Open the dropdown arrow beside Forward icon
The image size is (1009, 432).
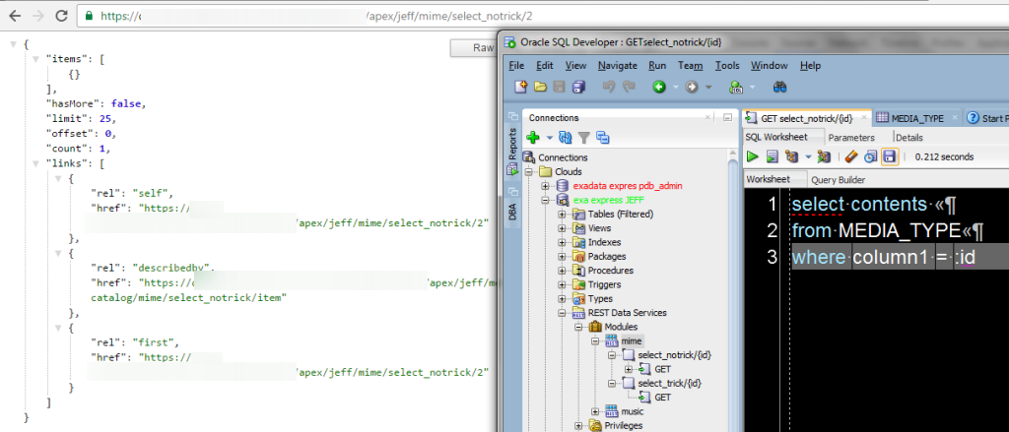707,88
